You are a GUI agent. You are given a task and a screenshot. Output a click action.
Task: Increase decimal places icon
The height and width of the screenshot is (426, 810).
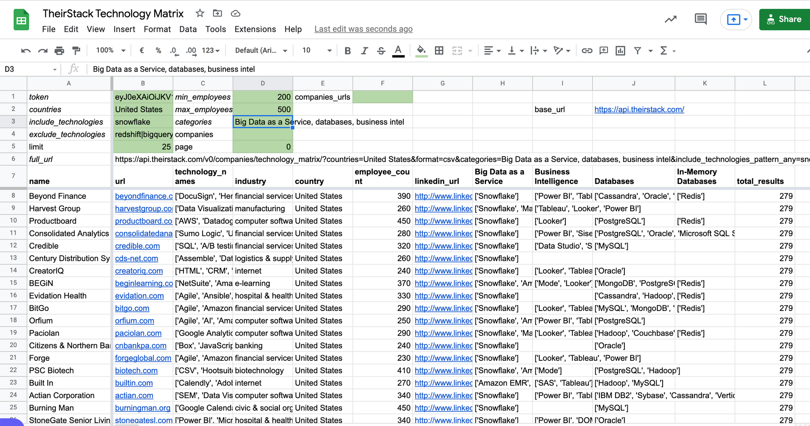pos(191,51)
